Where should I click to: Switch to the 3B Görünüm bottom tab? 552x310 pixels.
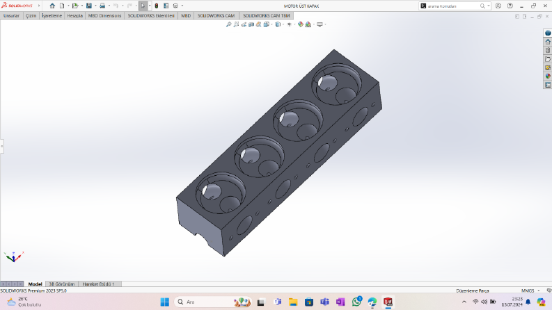point(62,284)
